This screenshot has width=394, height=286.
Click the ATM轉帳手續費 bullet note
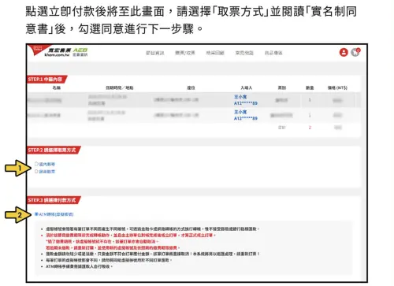pos(79,266)
